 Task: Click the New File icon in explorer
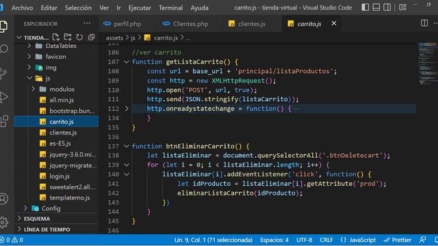(x=56, y=37)
